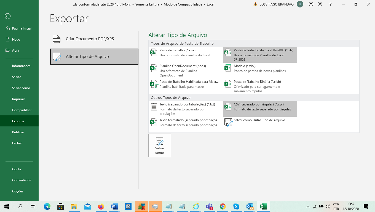Open Task View on the taskbar
The image size is (375, 212).
tap(33, 206)
